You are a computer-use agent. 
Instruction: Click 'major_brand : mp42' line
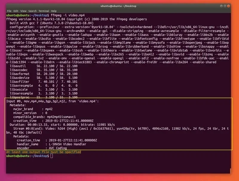(x=33, y=109)
